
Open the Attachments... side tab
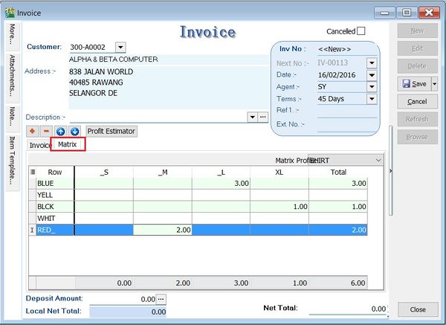point(12,77)
